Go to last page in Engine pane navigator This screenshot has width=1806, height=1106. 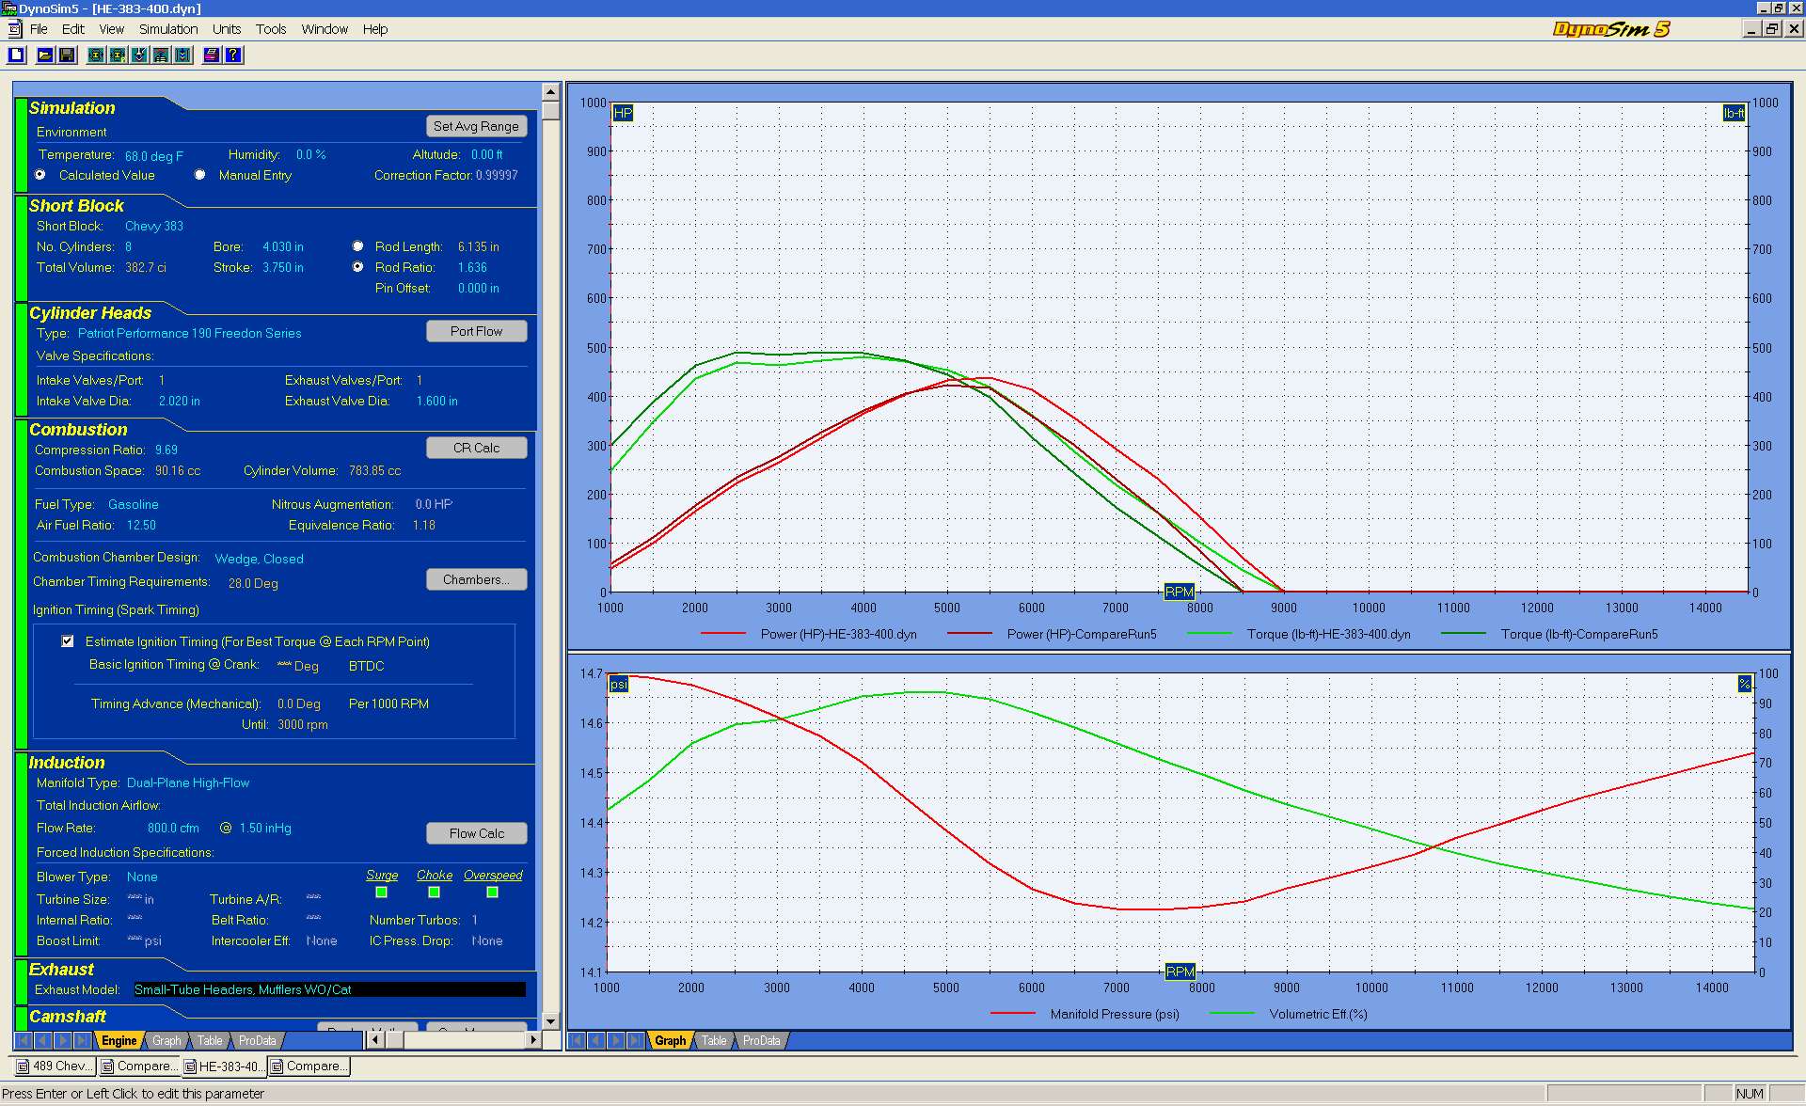coord(82,1040)
